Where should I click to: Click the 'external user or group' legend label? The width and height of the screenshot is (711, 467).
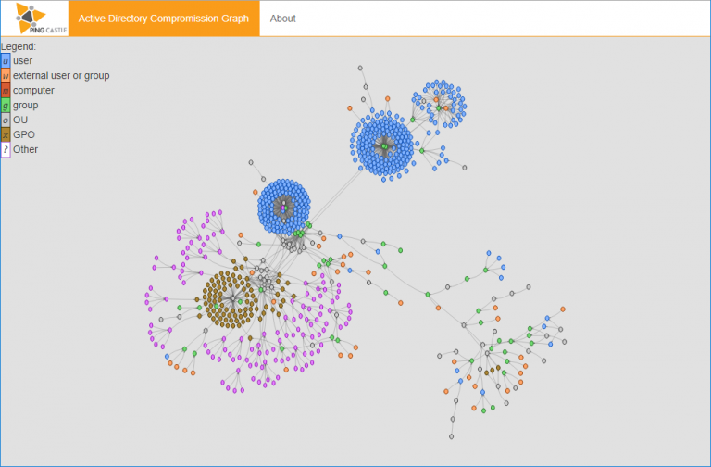click(61, 76)
